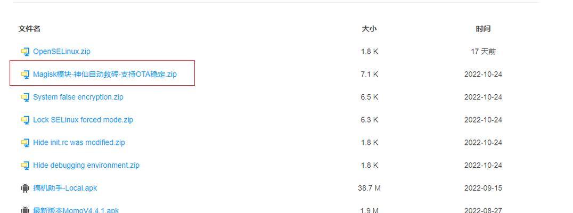Click the icon next to System false encryption.zip

pos(25,97)
